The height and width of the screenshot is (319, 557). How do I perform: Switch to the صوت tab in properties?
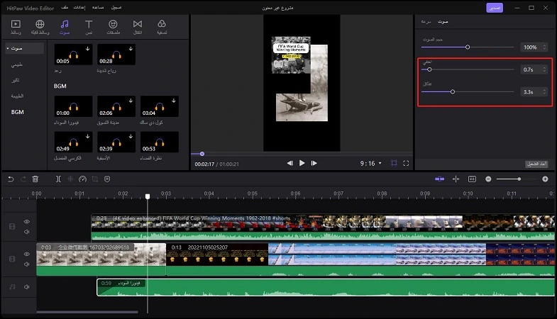[x=443, y=22]
